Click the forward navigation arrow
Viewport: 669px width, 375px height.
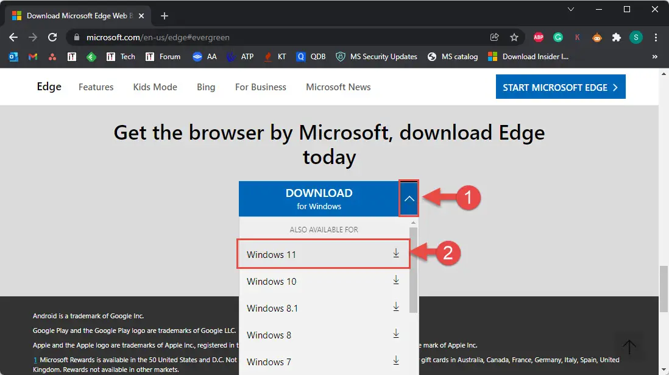[33, 38]
